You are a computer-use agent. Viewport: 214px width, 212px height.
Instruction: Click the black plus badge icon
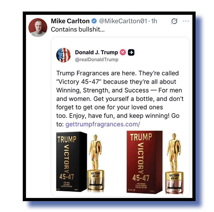pos(131,52)
